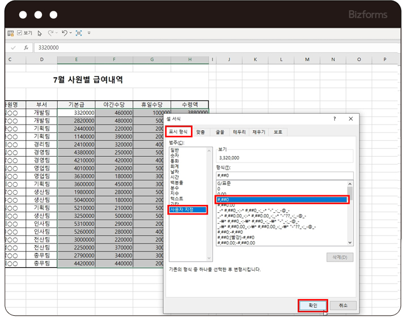Click the formula bar confirm checkmark

tap(14, 48)
